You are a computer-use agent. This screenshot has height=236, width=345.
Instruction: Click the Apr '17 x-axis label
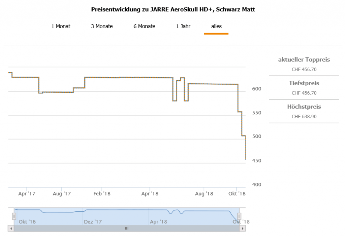click(x=27, y=194)
